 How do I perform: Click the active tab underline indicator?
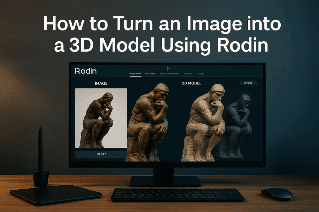point(135,76)
